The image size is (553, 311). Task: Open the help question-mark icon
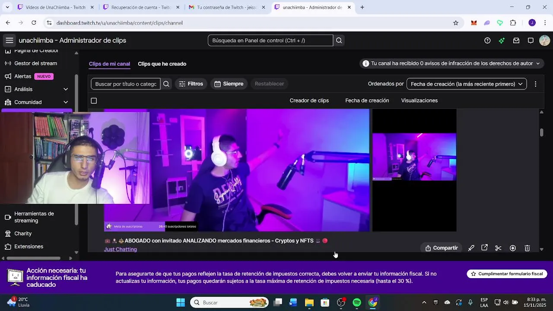point(487,41)
